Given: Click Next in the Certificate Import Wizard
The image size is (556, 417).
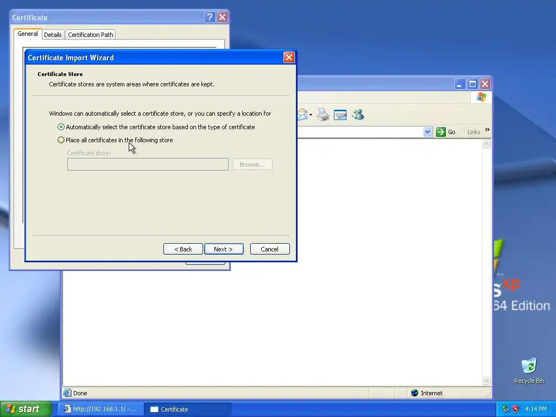Looking at the screenshot, I should [224, 249].
